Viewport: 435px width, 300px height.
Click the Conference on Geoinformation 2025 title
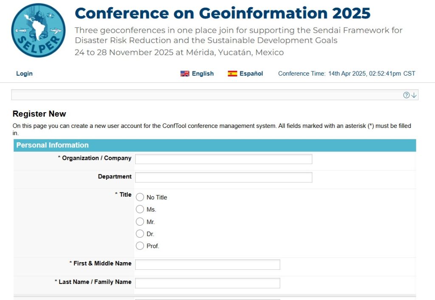(222, 14)
